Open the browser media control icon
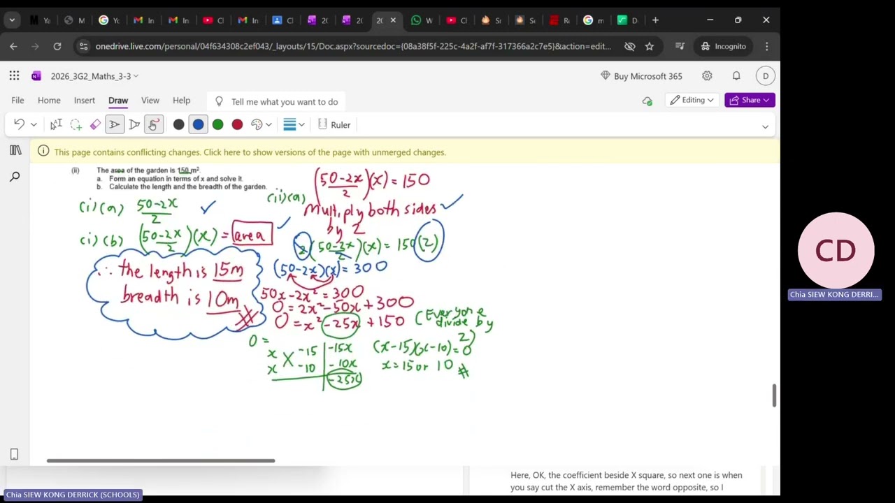 680,46
